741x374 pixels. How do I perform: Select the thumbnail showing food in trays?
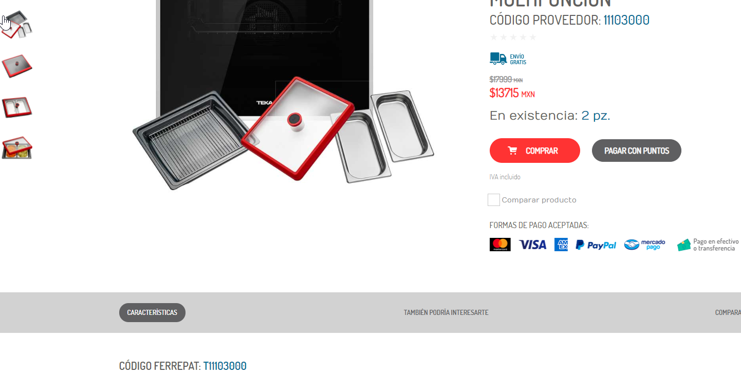[x=17, y=148]
